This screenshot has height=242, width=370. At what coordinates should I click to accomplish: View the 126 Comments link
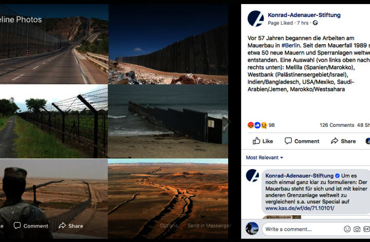[x=337, y=125]
